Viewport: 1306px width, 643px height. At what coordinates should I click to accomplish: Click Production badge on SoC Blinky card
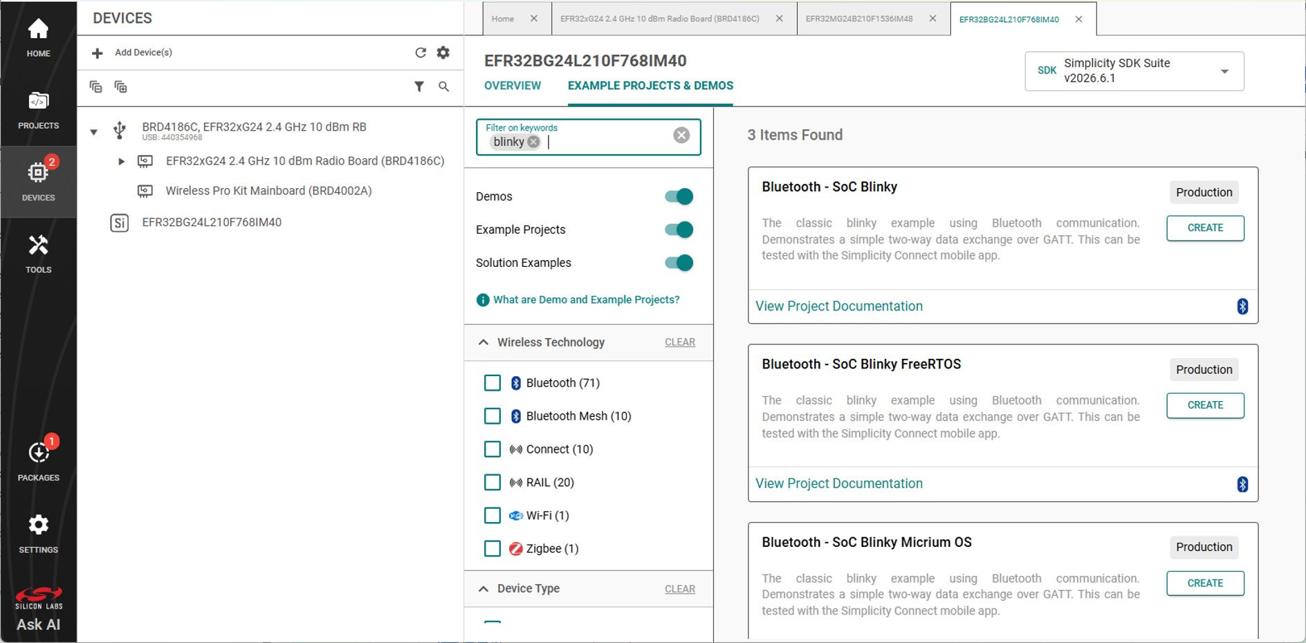tap(1204, 192)
